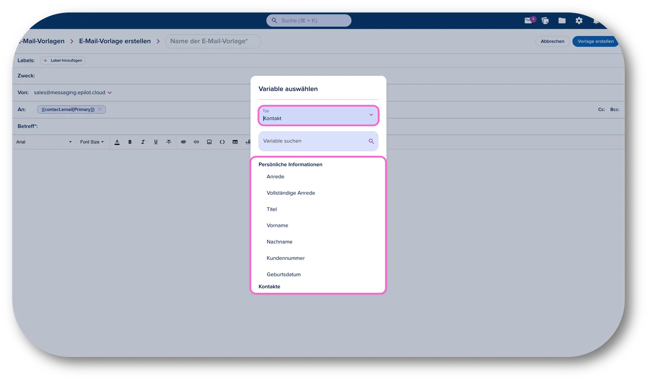Add a label via Label hinzufügen
Viewport: 649px width, 381px height.
coord(62,61)
